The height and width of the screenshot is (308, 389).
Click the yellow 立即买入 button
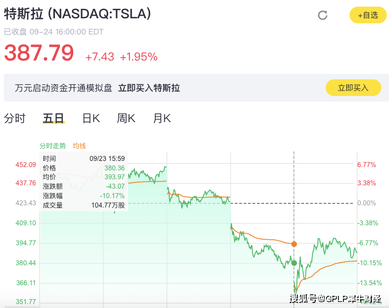[353, 88]
